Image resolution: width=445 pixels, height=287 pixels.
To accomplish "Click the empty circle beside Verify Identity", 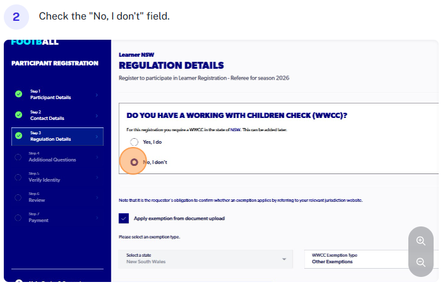I will click(18, 177).
